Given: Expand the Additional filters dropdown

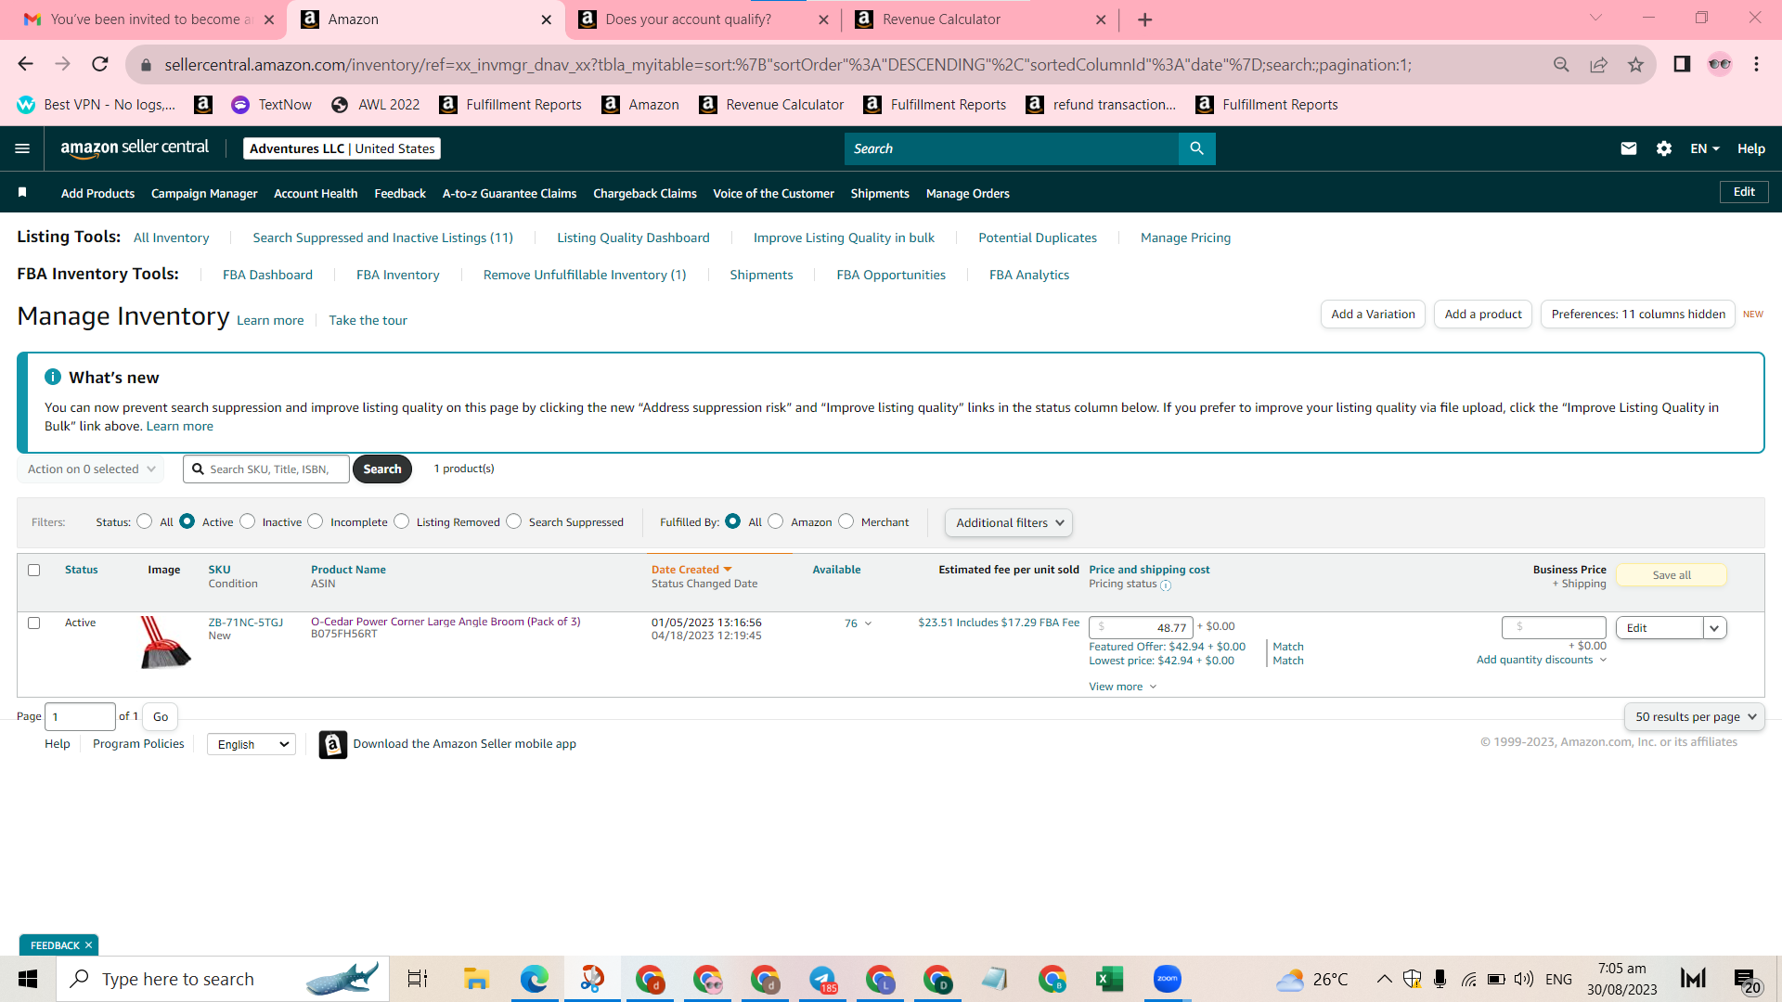Looking at the screenshot, I should 1009,523.
